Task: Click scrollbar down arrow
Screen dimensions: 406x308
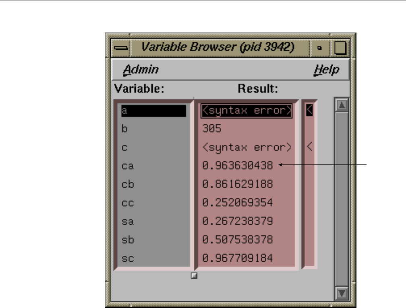Action: click(342, 293)
